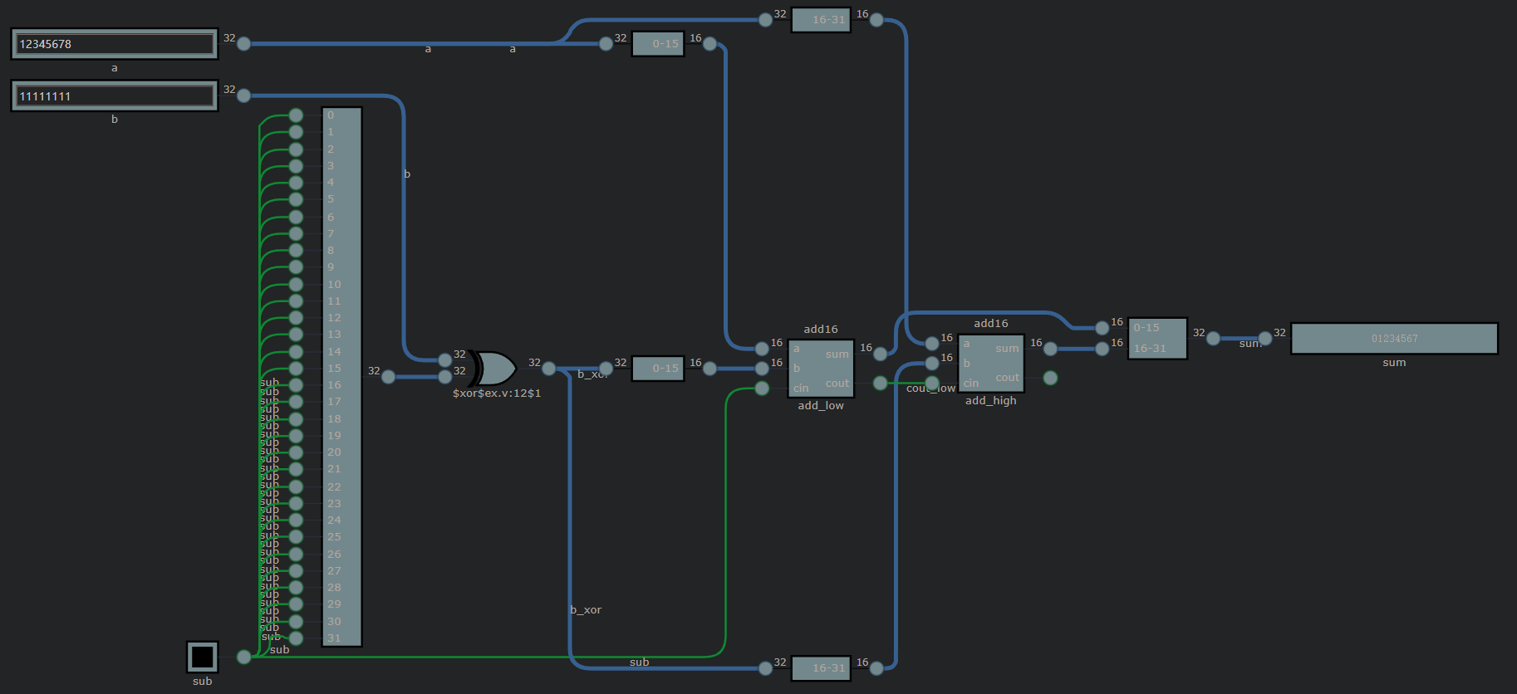Click the 32-bit output port of the tall grouping block
This screenshot has width=1517, height=694.
[x=388, y=377]
